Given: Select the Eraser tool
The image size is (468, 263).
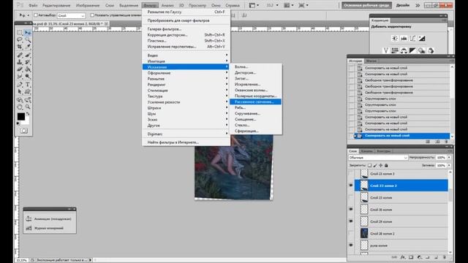Looking at the screenshot, I should tap(20, 69).
